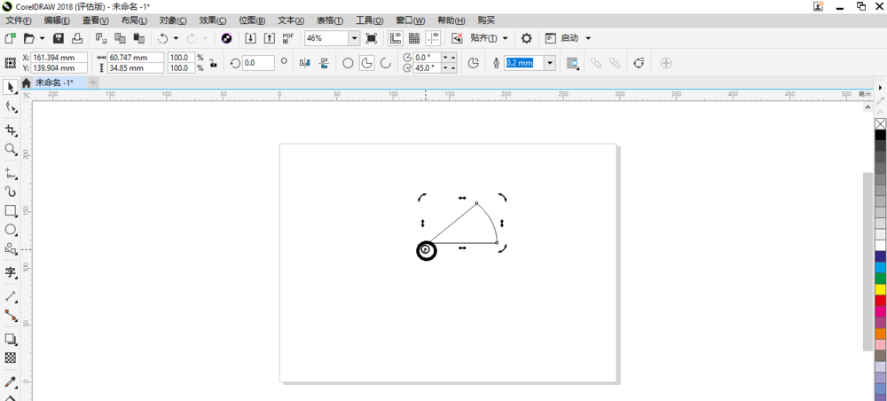Click the Full-screen preview icon
Screen dimensions: 887x401
point(372,38)
